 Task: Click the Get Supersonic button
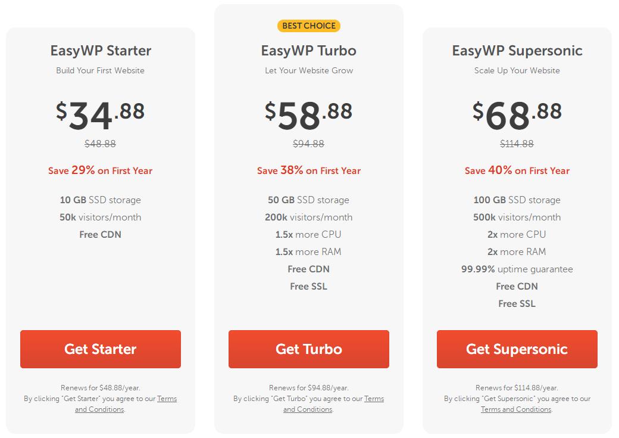coord(517,349)
